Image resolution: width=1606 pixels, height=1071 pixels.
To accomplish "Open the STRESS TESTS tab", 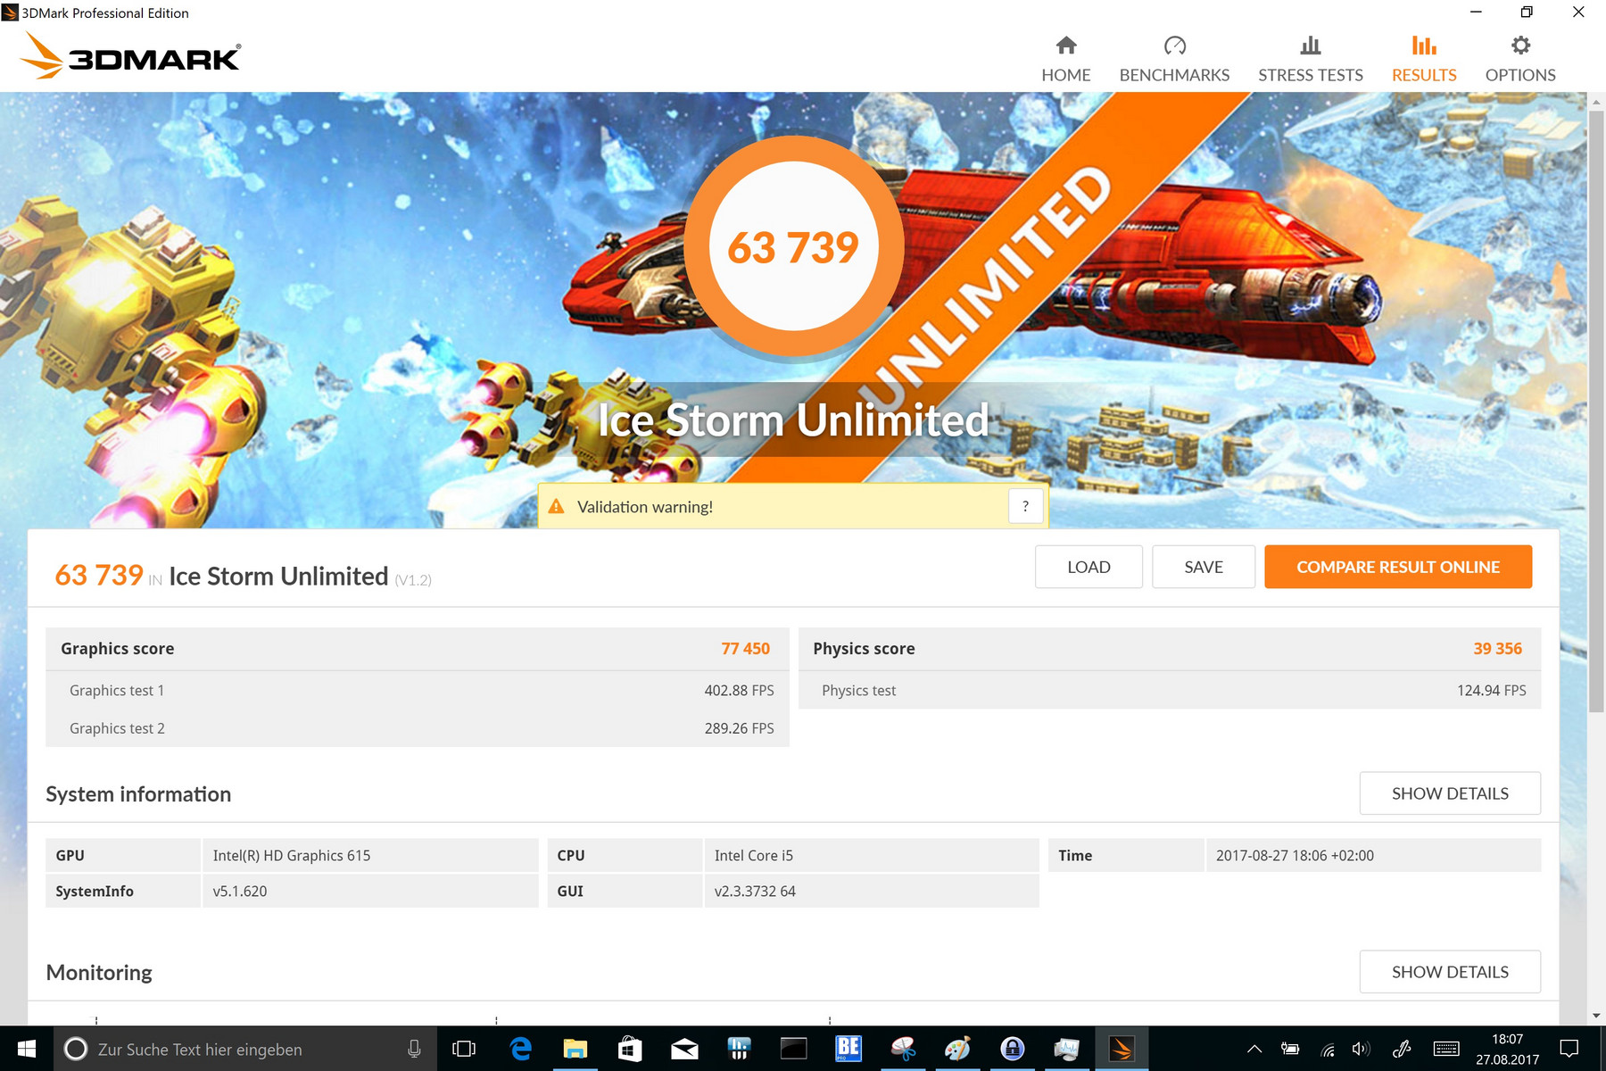I will point(1311,60).
